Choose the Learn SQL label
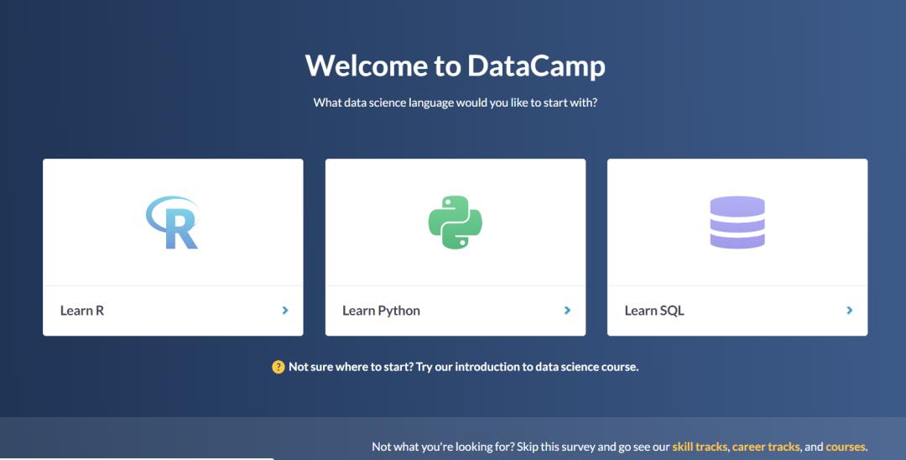This screenshot has height=460, width=906. (x=654, y=311)
